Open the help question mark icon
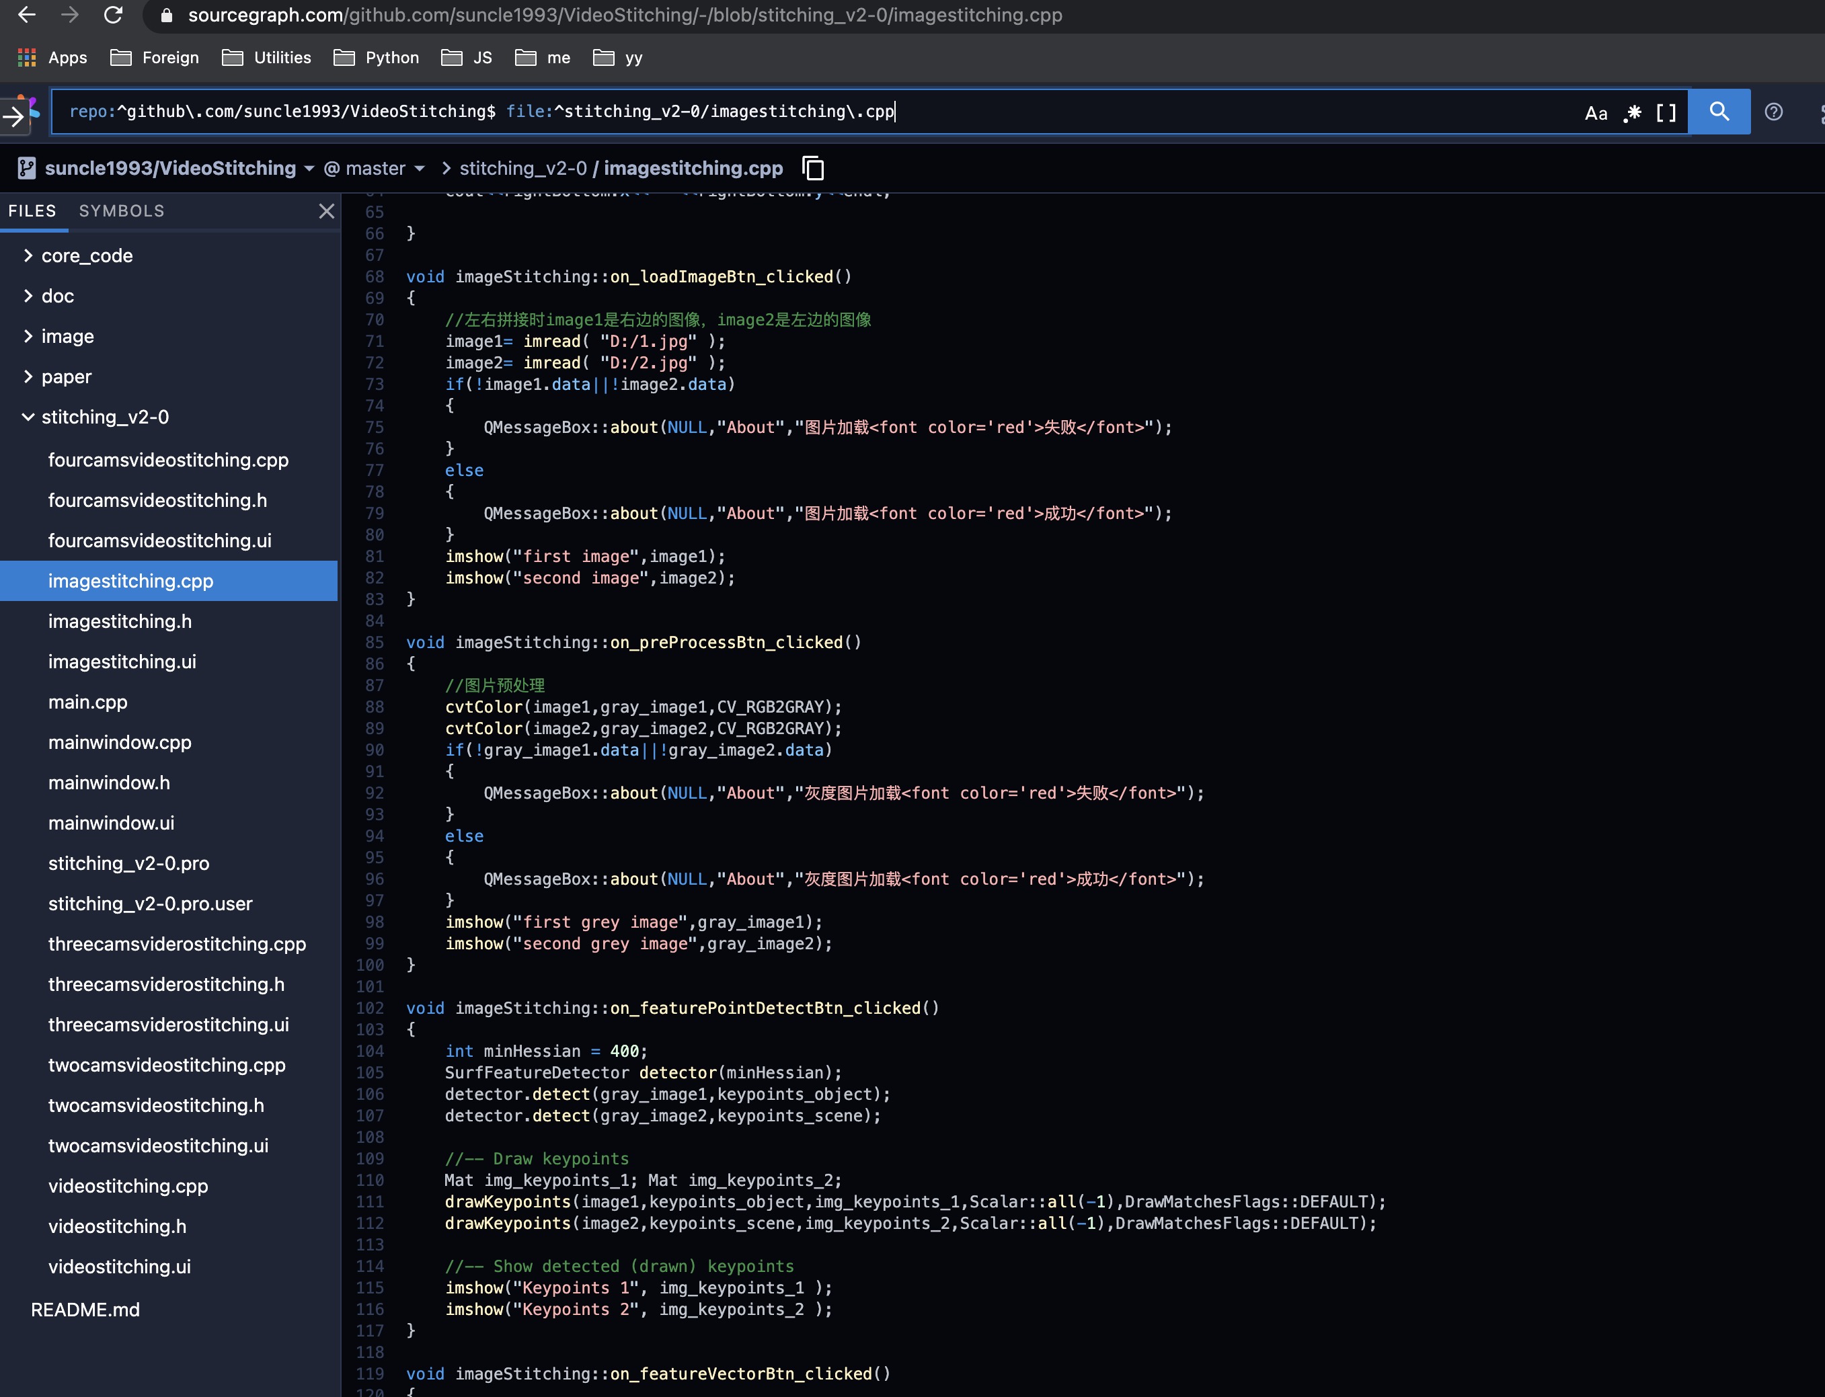Image resolution: width=1825 pixels, height=1397 pixels. click(1773, 112)
